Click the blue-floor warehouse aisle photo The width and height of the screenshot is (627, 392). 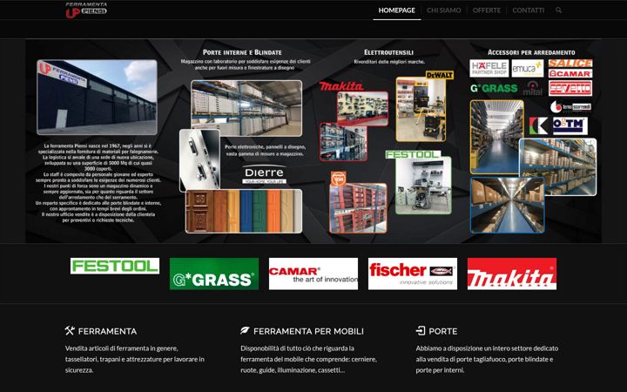(x=497, y=138)
